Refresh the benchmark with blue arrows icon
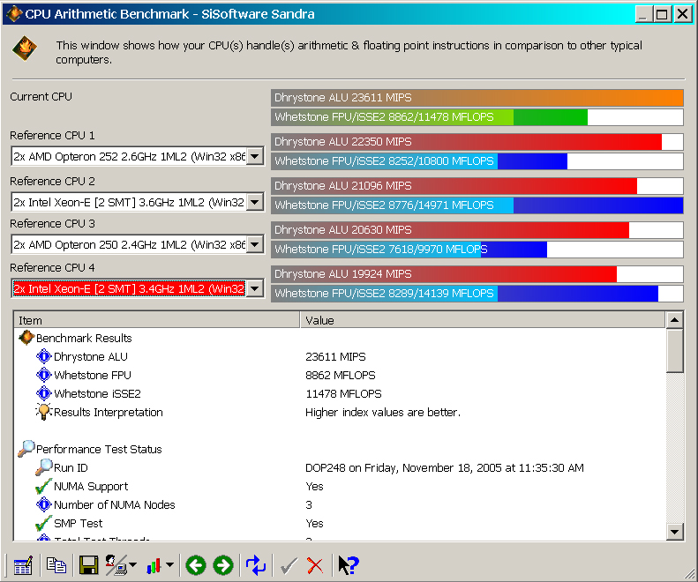Viewport: 698px width, 582px height. [x=256, y=565]
